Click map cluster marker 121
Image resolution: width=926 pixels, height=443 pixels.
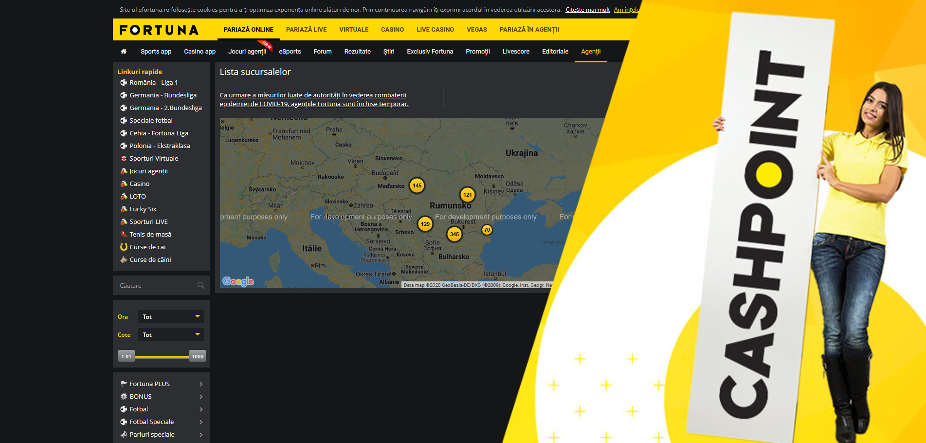(468, 195)
